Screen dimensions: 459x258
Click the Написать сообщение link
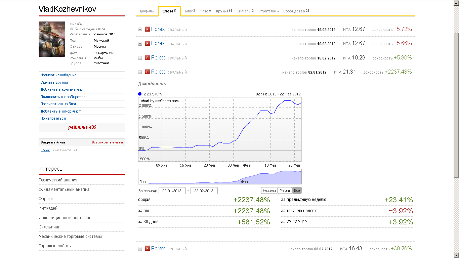(58, 75)
